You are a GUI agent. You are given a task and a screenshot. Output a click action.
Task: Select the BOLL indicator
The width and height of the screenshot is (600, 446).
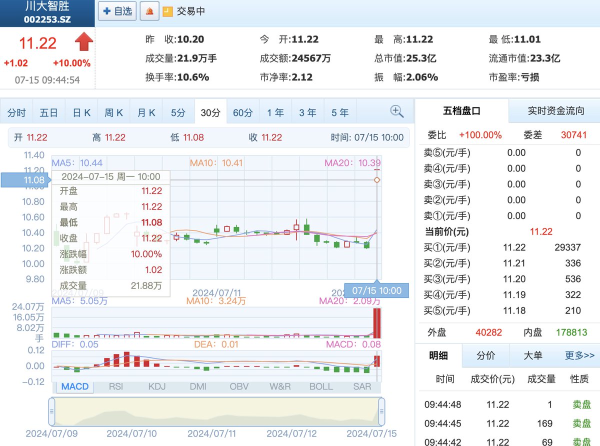tap(321, 386)
